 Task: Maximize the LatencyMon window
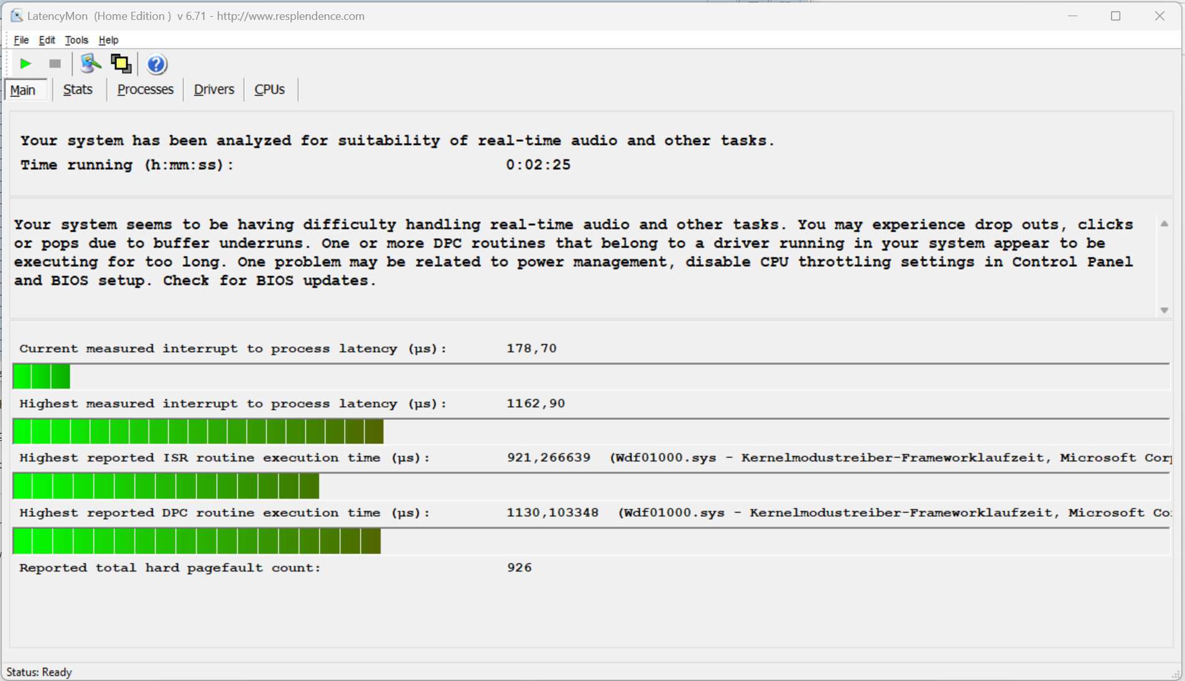1115,16
